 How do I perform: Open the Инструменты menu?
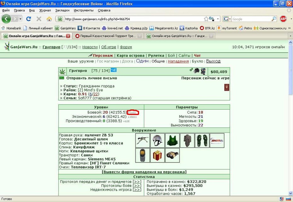(x=83, y=10)
